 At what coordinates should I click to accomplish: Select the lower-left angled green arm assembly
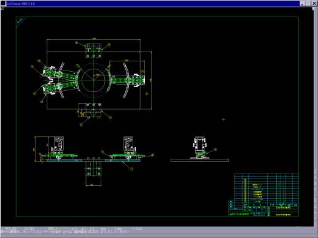(x=60, y=87)
